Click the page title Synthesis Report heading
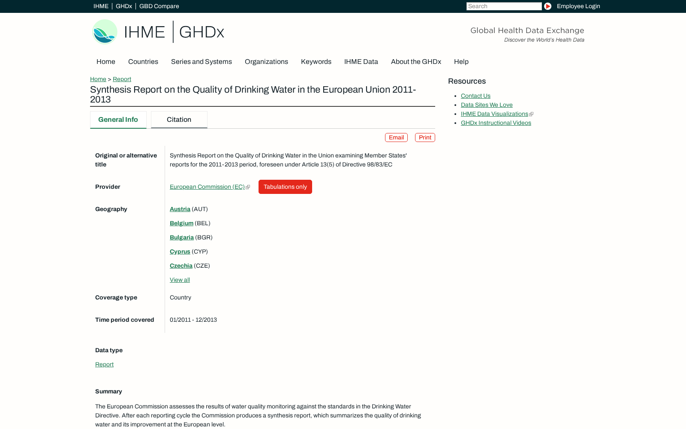The image size is (686, 429). 253,94
